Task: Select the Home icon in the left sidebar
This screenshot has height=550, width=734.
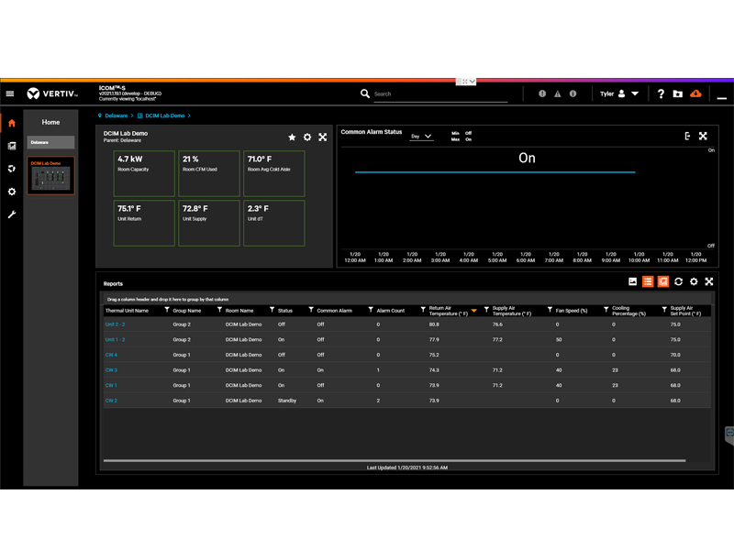Action: (11, 123)
